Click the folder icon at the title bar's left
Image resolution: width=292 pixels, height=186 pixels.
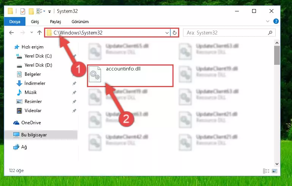point(10,11)
